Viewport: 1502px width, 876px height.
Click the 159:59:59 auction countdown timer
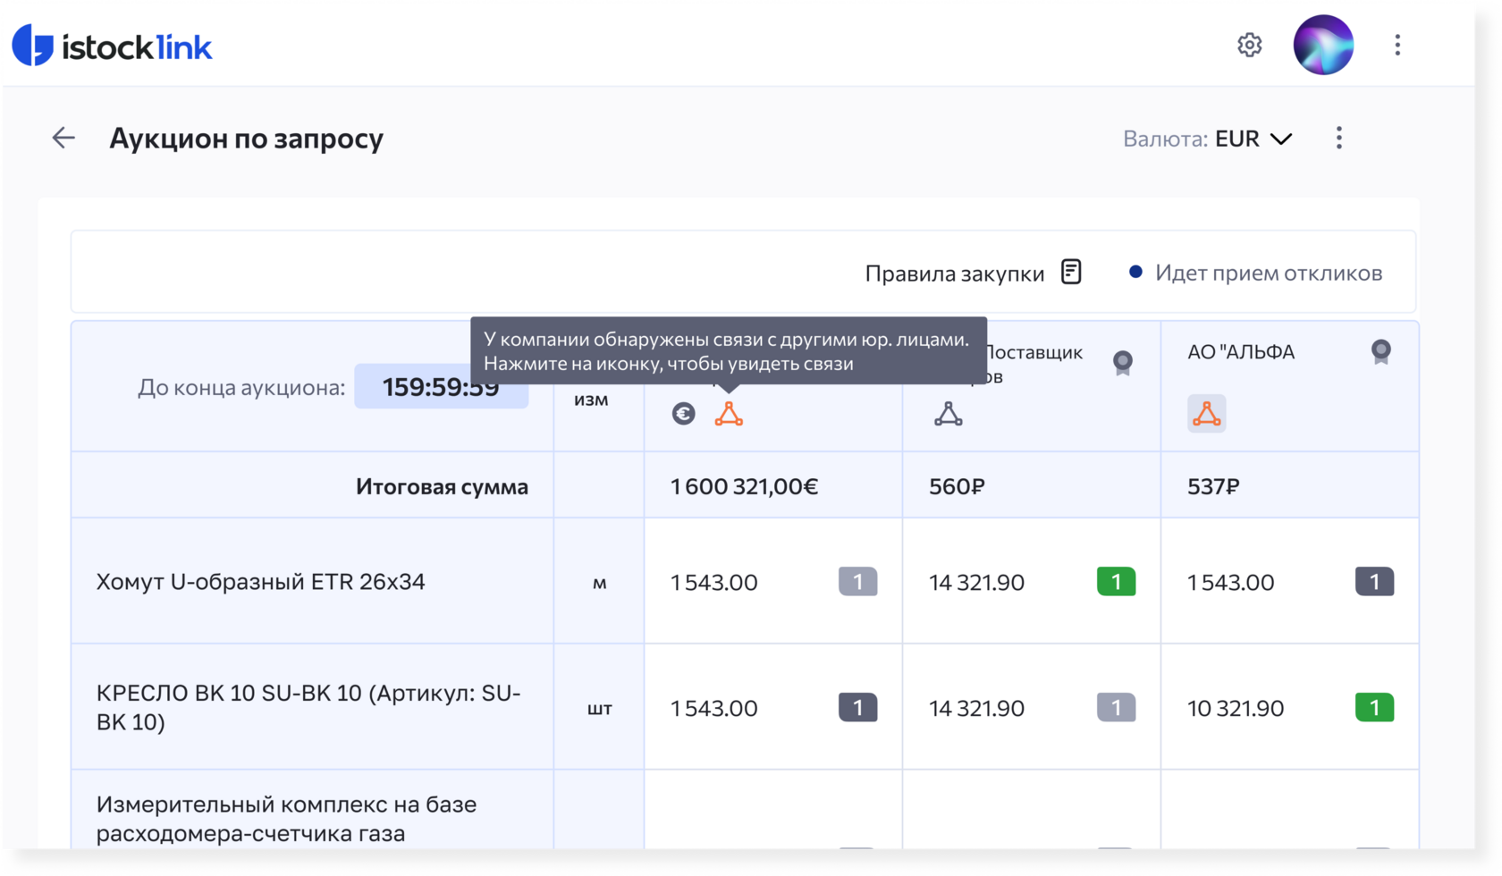[x=441, y=387]
